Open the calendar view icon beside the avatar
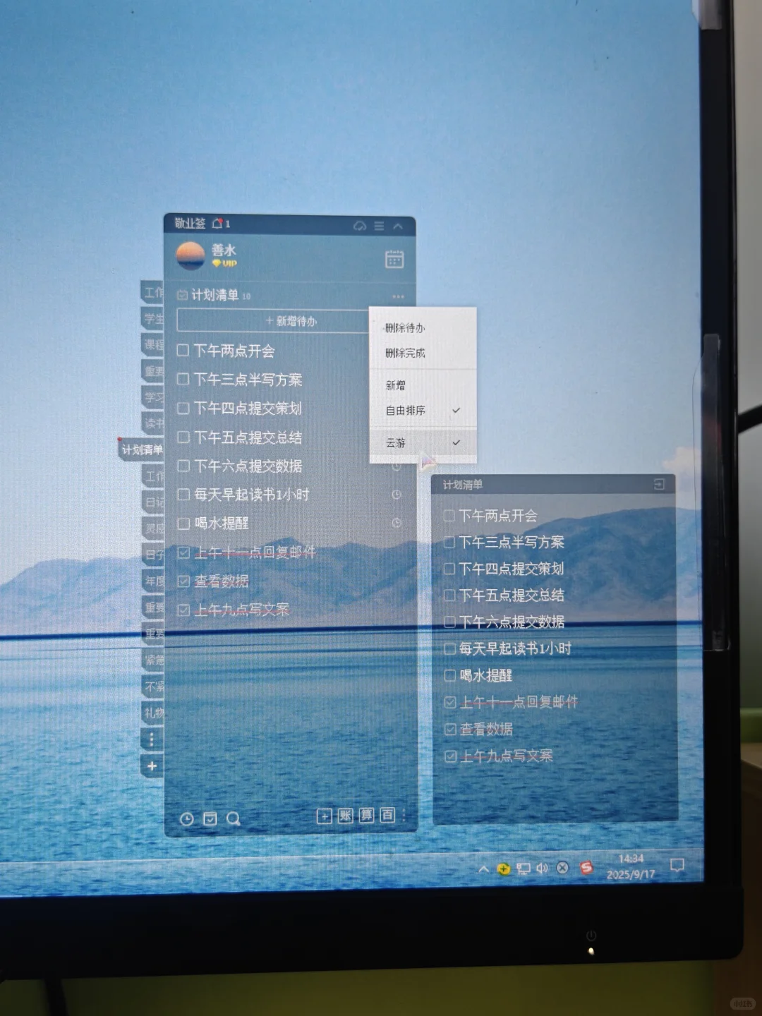 395,259
